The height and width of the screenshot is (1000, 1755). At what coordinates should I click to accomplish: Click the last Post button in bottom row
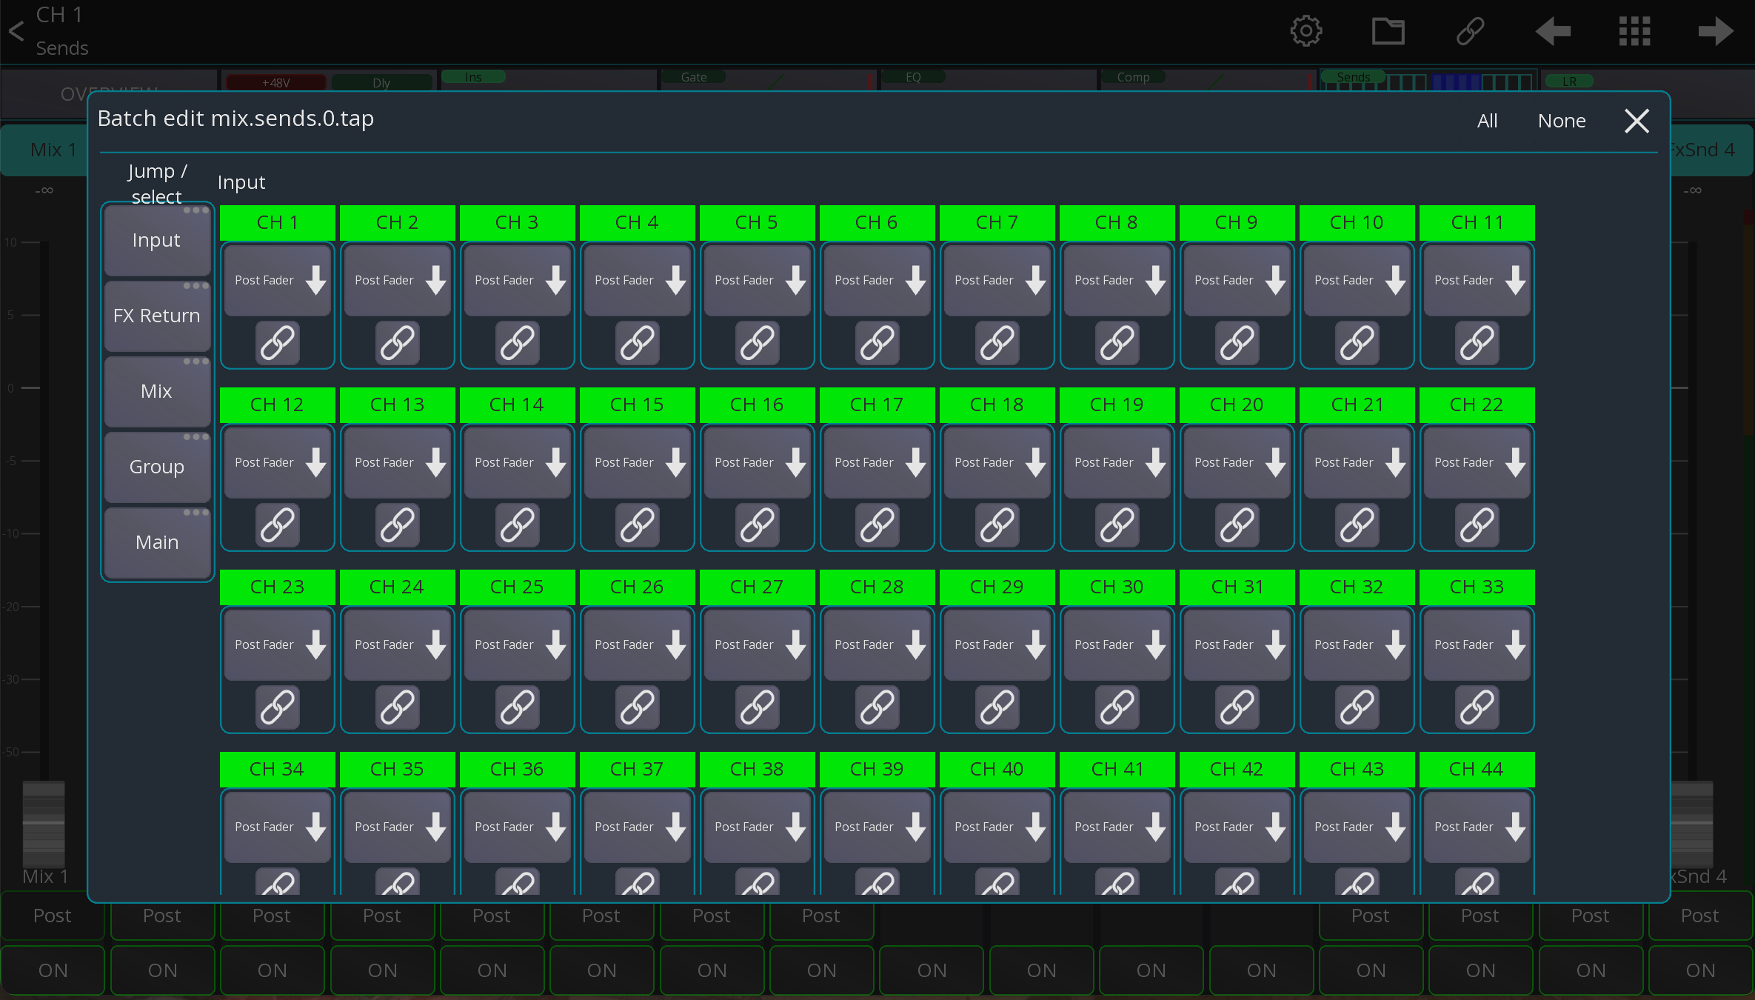click(1700, 916)
